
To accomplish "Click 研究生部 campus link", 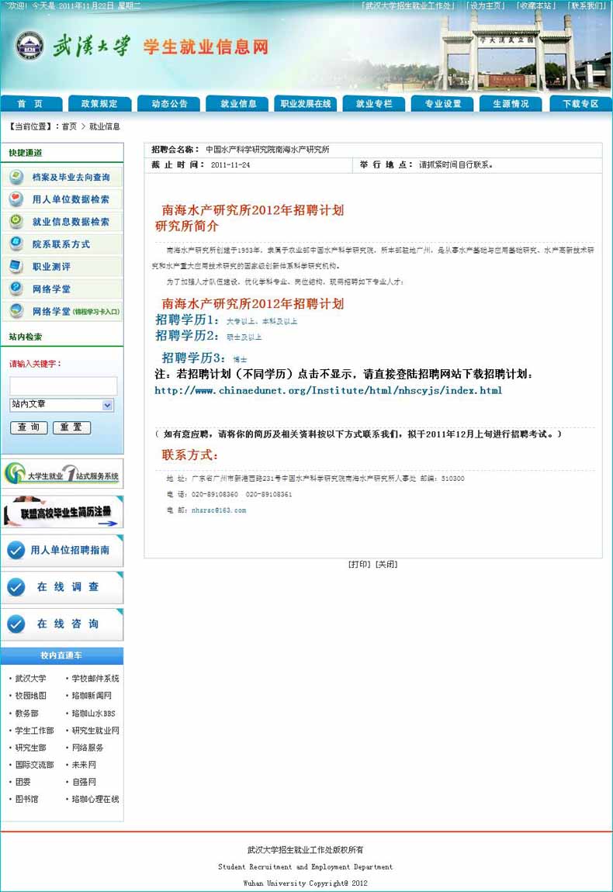I will tap(31, 748).
